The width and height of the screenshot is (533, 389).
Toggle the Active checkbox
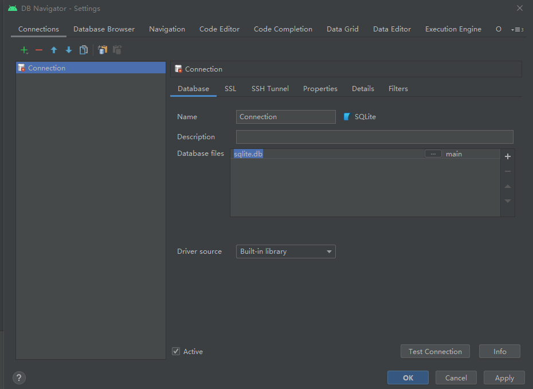pos(176,351)
